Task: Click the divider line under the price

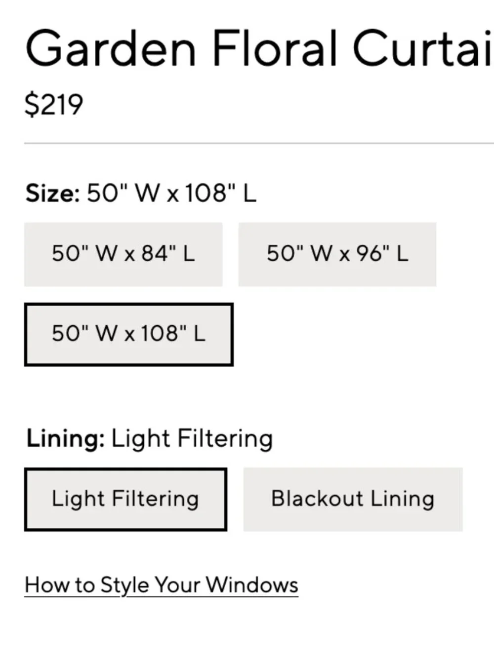Action: click(x=259, y=143)
